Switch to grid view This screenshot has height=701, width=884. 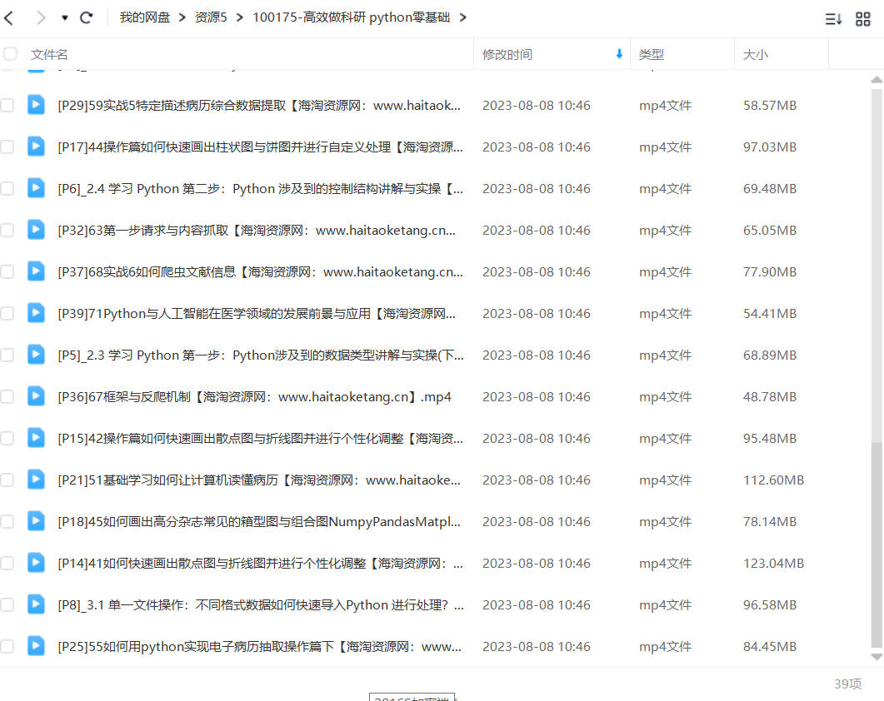click(862, 19)
